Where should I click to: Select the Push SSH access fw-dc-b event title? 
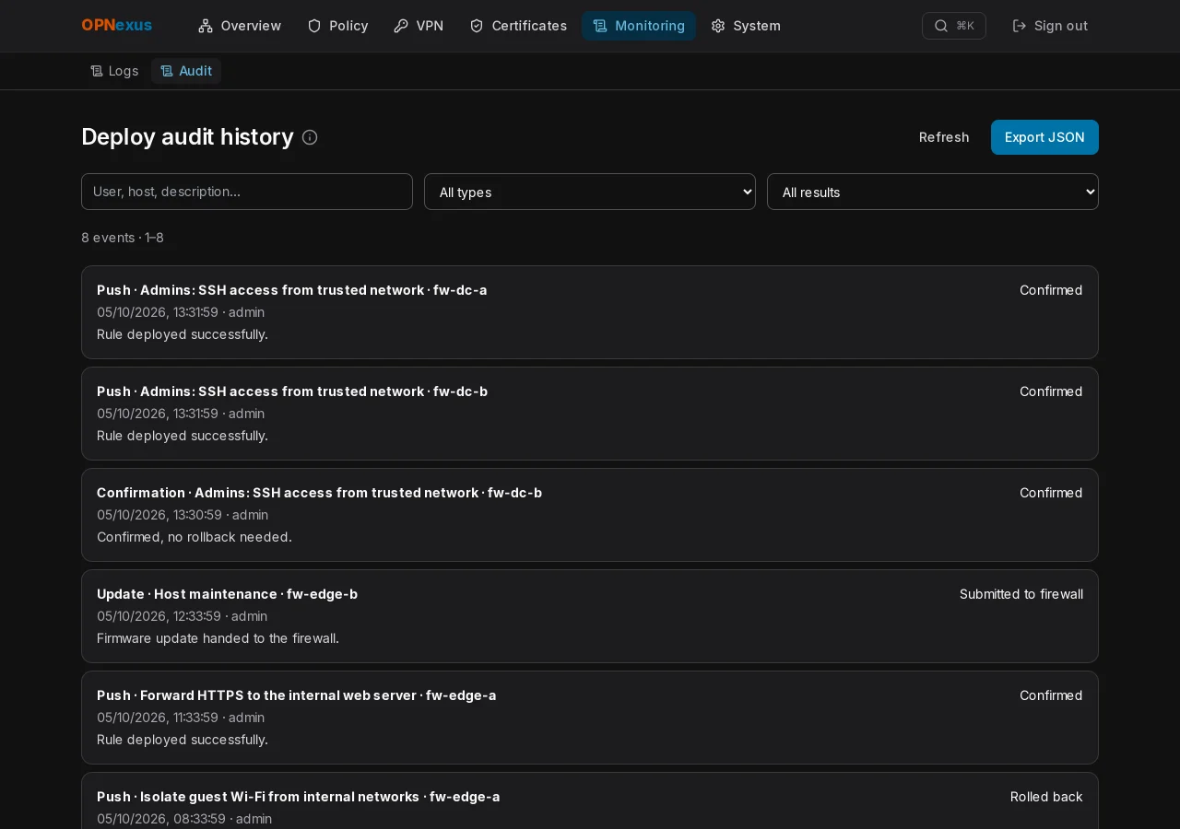tap(292, 391)
